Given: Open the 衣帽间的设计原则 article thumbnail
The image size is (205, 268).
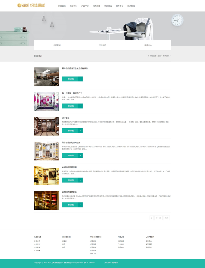Looking at the screenshot, I should pos(47,176).
